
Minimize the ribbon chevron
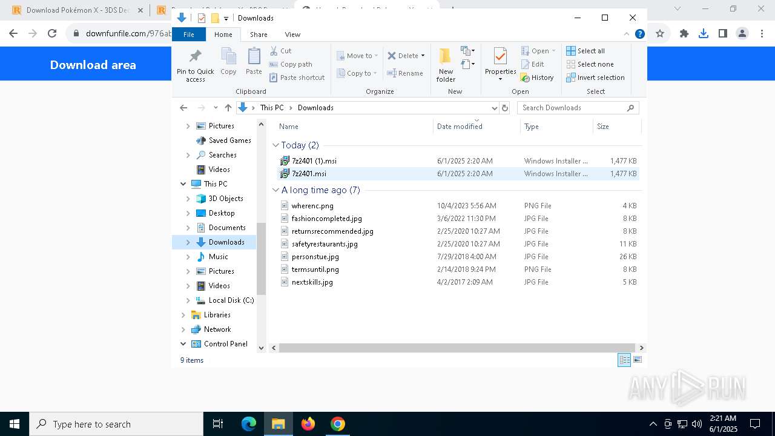click(x=627, y=34)
